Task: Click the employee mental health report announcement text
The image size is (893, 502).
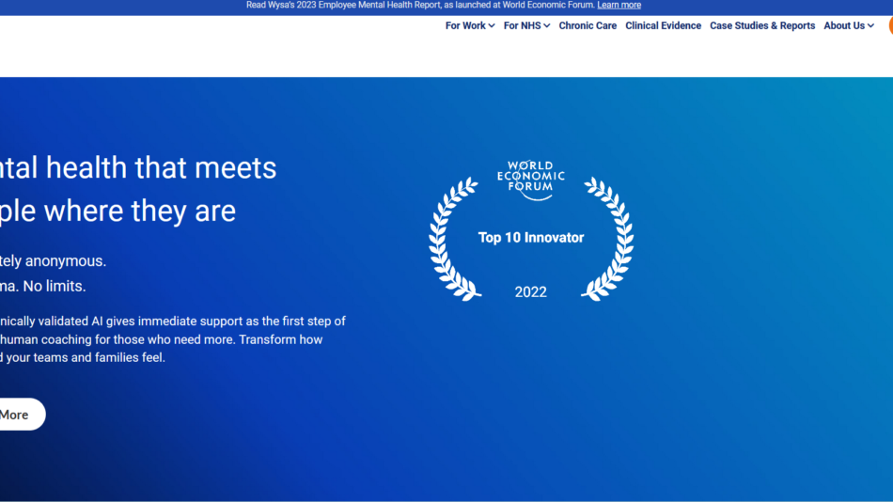Action: click(x=419, y=5)
